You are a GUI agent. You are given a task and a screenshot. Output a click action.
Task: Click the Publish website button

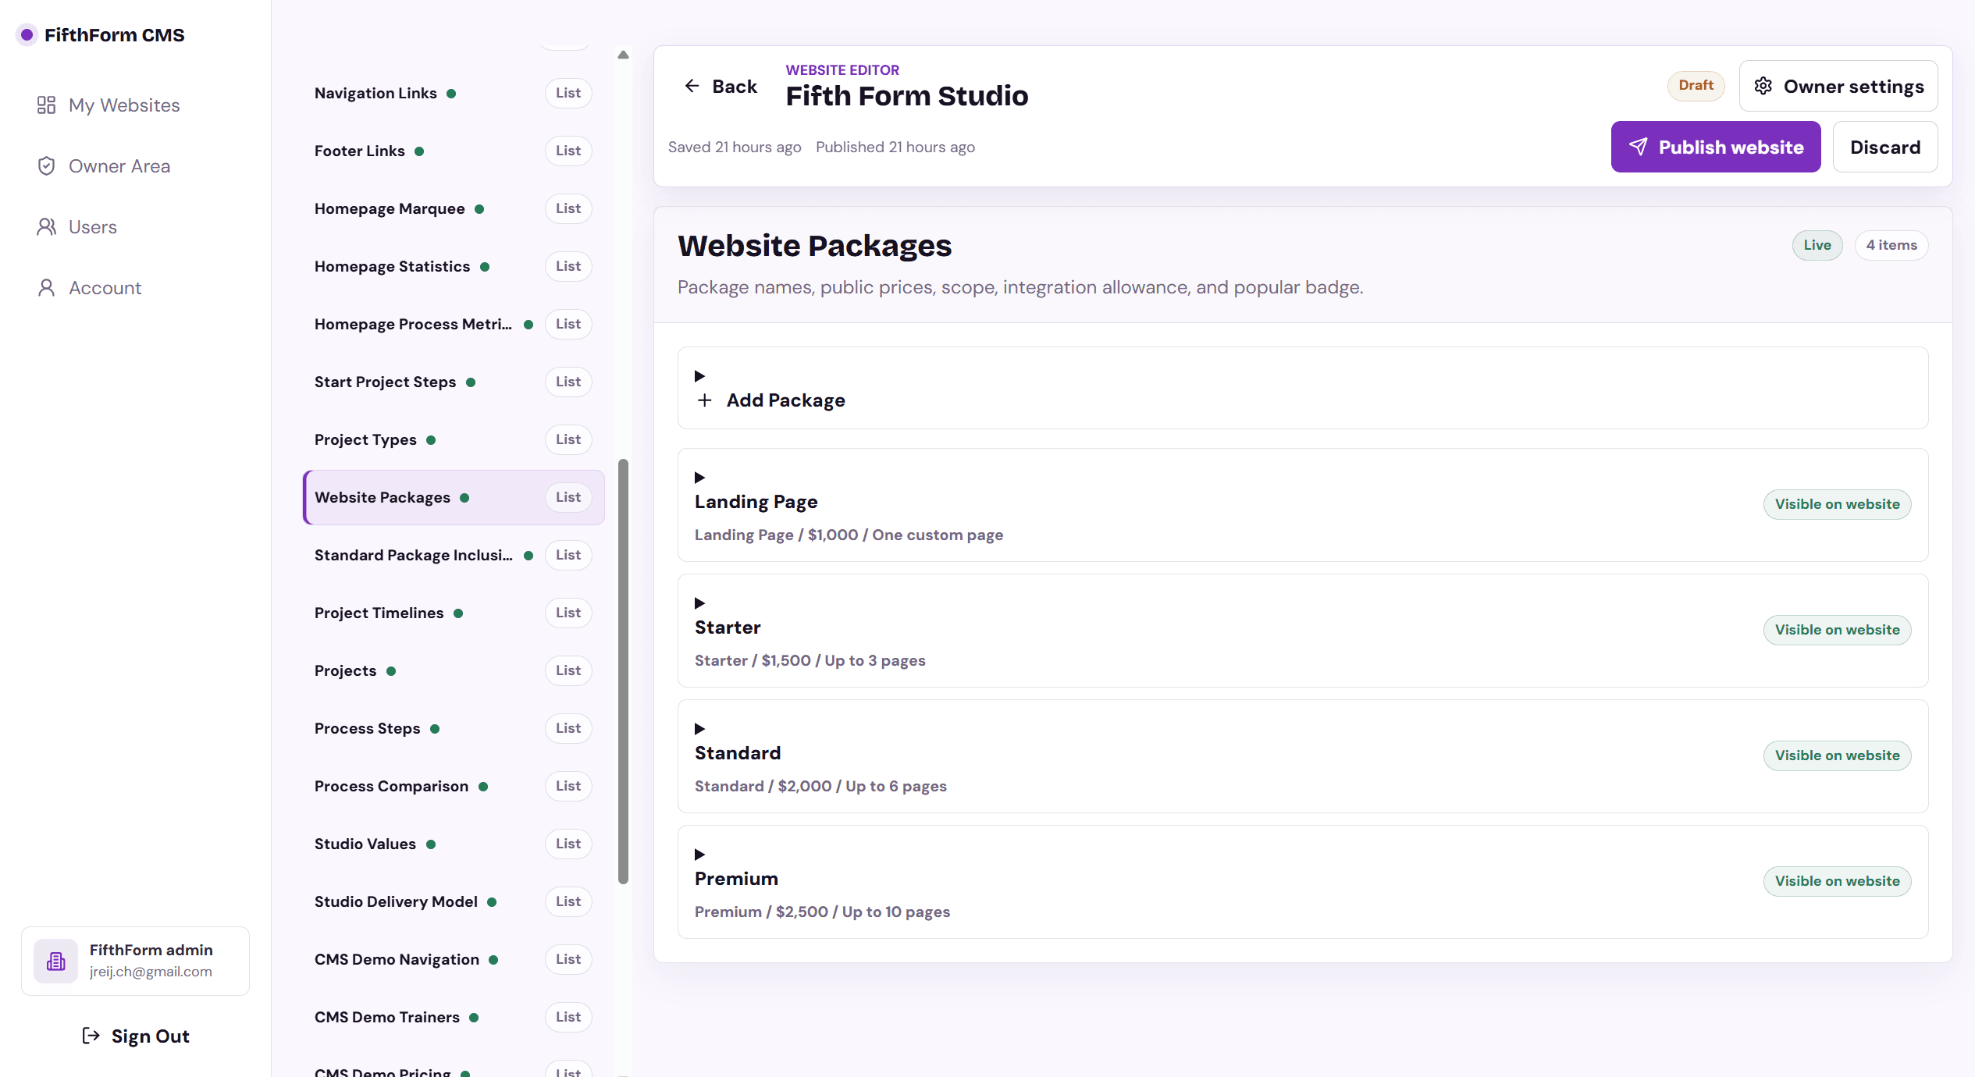point(1716,147)
